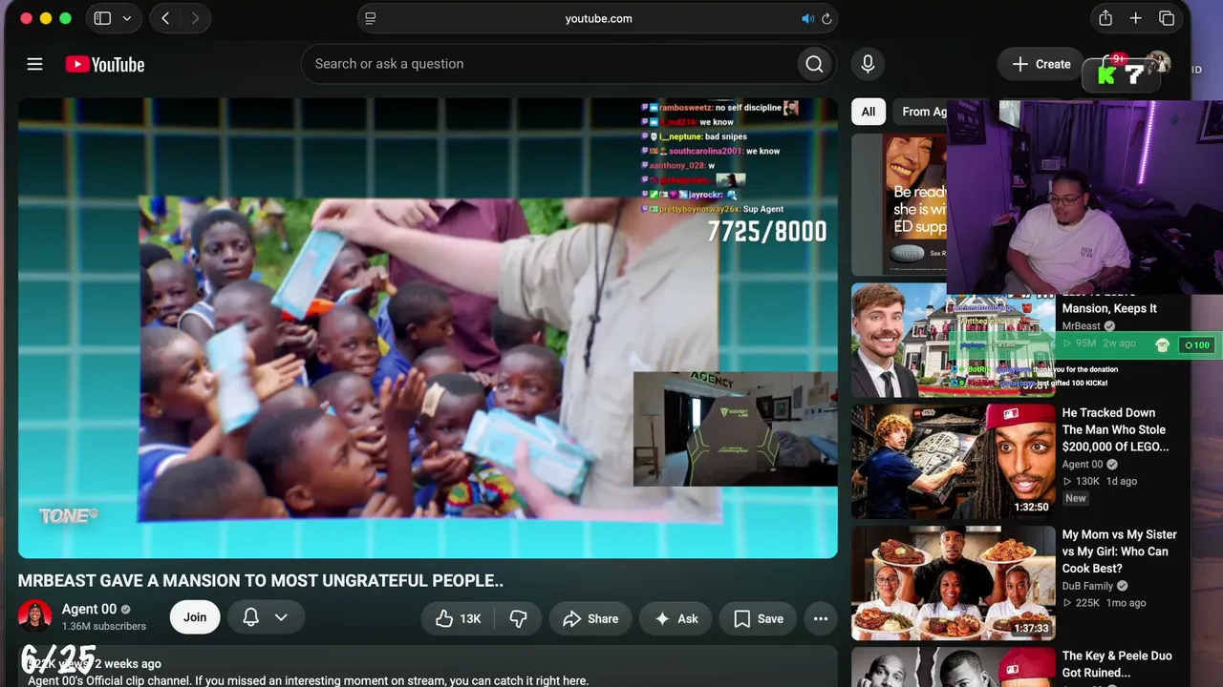Open the 'Who Can Cook Best?' video thumbnail
This screenshot has width=1223, height=687.
coord(954,583)
